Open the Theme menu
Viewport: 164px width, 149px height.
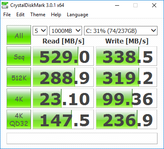coord(38,15)
